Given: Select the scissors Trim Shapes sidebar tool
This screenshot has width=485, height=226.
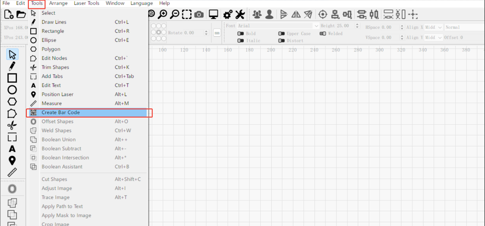Looking at the screenshot, I should pyautogui.click(x=12, y=125).
